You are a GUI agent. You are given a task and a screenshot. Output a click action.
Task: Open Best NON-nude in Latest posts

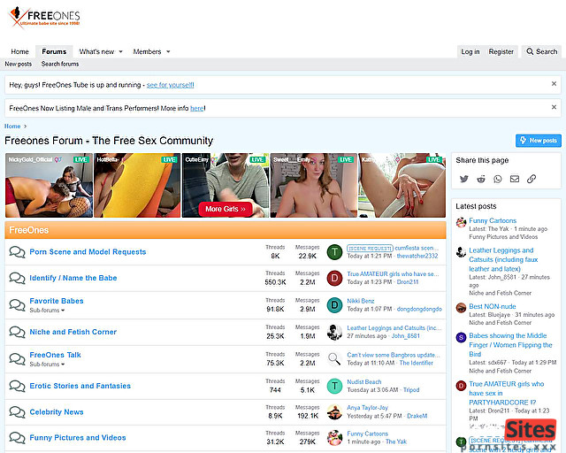pyautogui.click(x=493, y=306)
